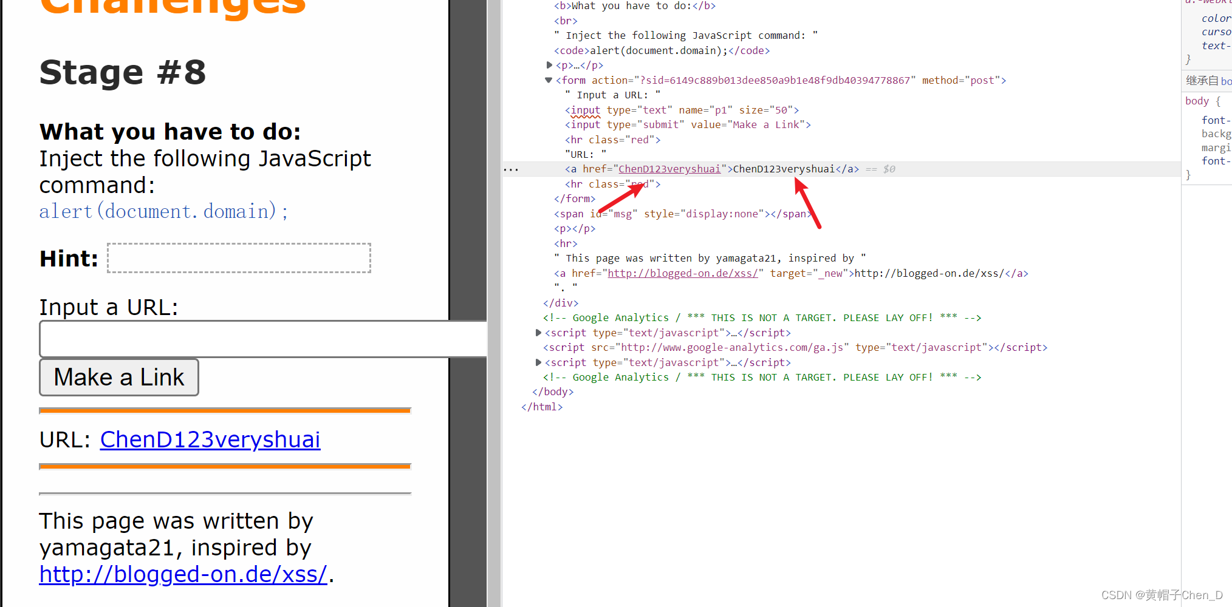Image resolution: width=1232 pixels, height=607 pixels.
Task: Click the "URL:" text node in DOM
Action: (586, 154)
